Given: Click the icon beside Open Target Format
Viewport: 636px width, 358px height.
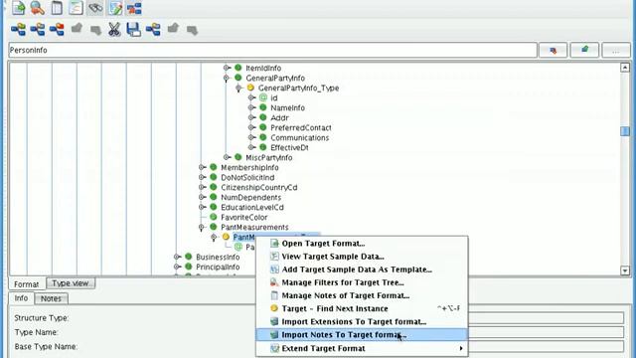Looking at the screenshot, I should tap(274, 243).
